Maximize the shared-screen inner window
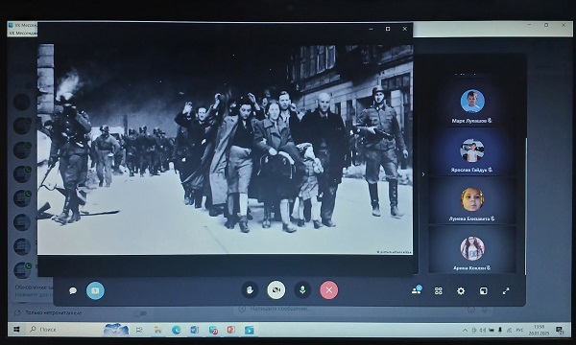Viewport: 576px width, 345px height. [x=388, y=29]
